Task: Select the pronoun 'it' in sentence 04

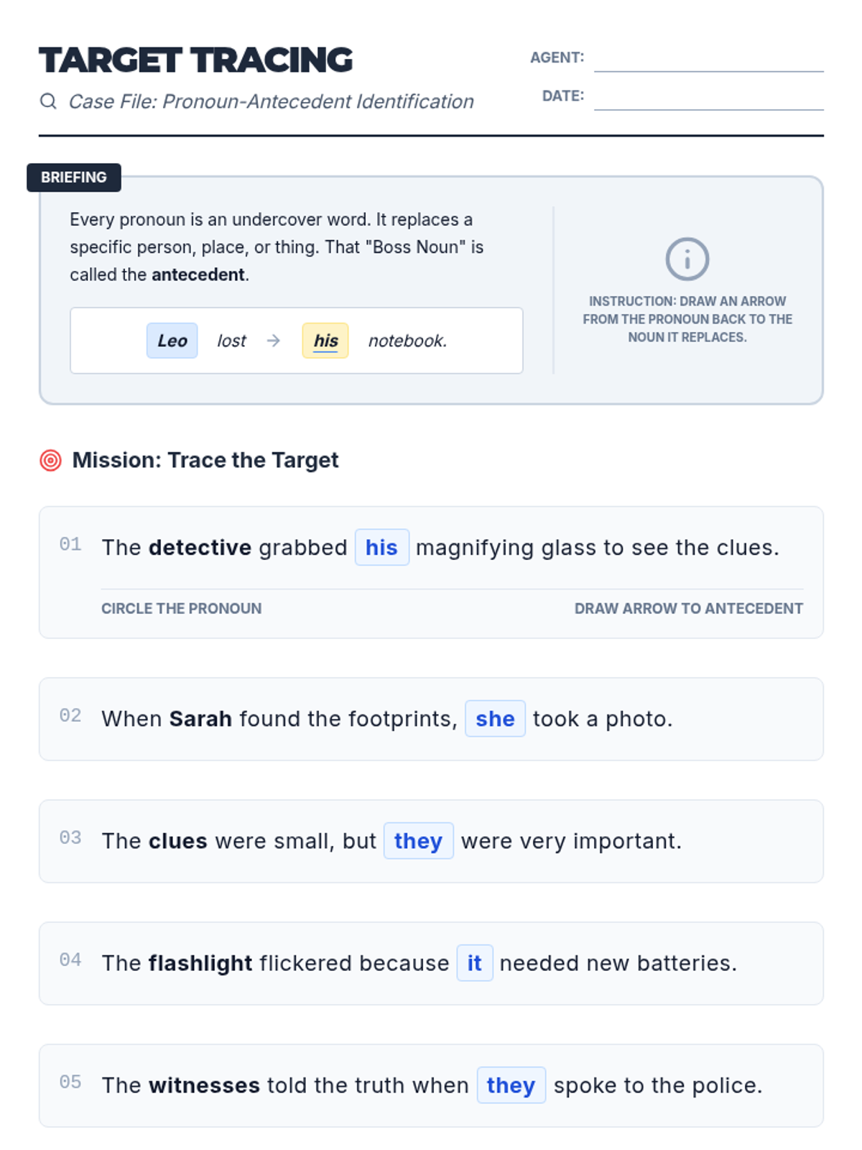Action: coord(475,963)
